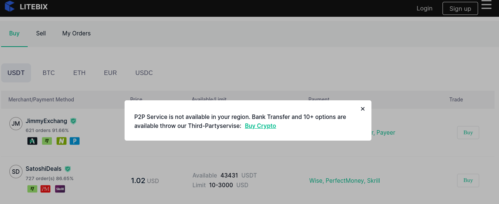
Task: Click the SD merchant avatar
Action: point(16,172)
